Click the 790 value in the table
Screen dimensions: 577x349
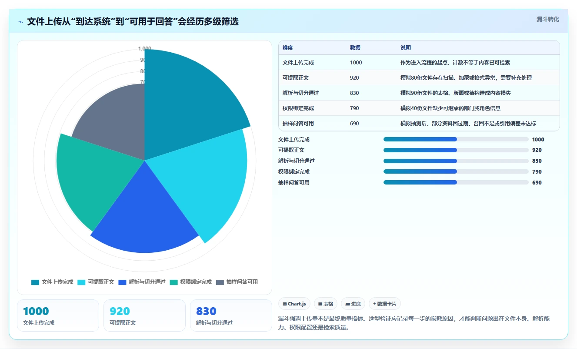pos(354,108)
